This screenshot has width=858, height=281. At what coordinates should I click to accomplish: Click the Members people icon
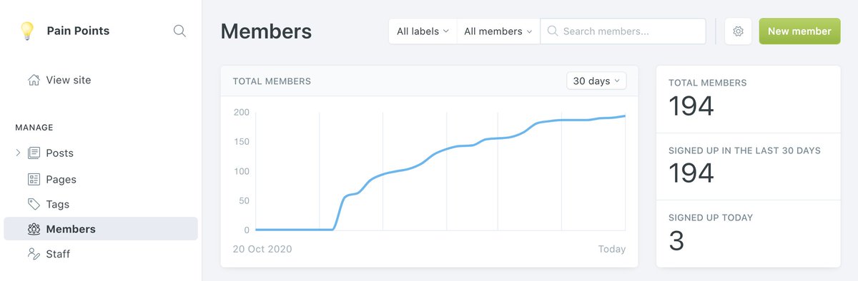click(34, 229)
